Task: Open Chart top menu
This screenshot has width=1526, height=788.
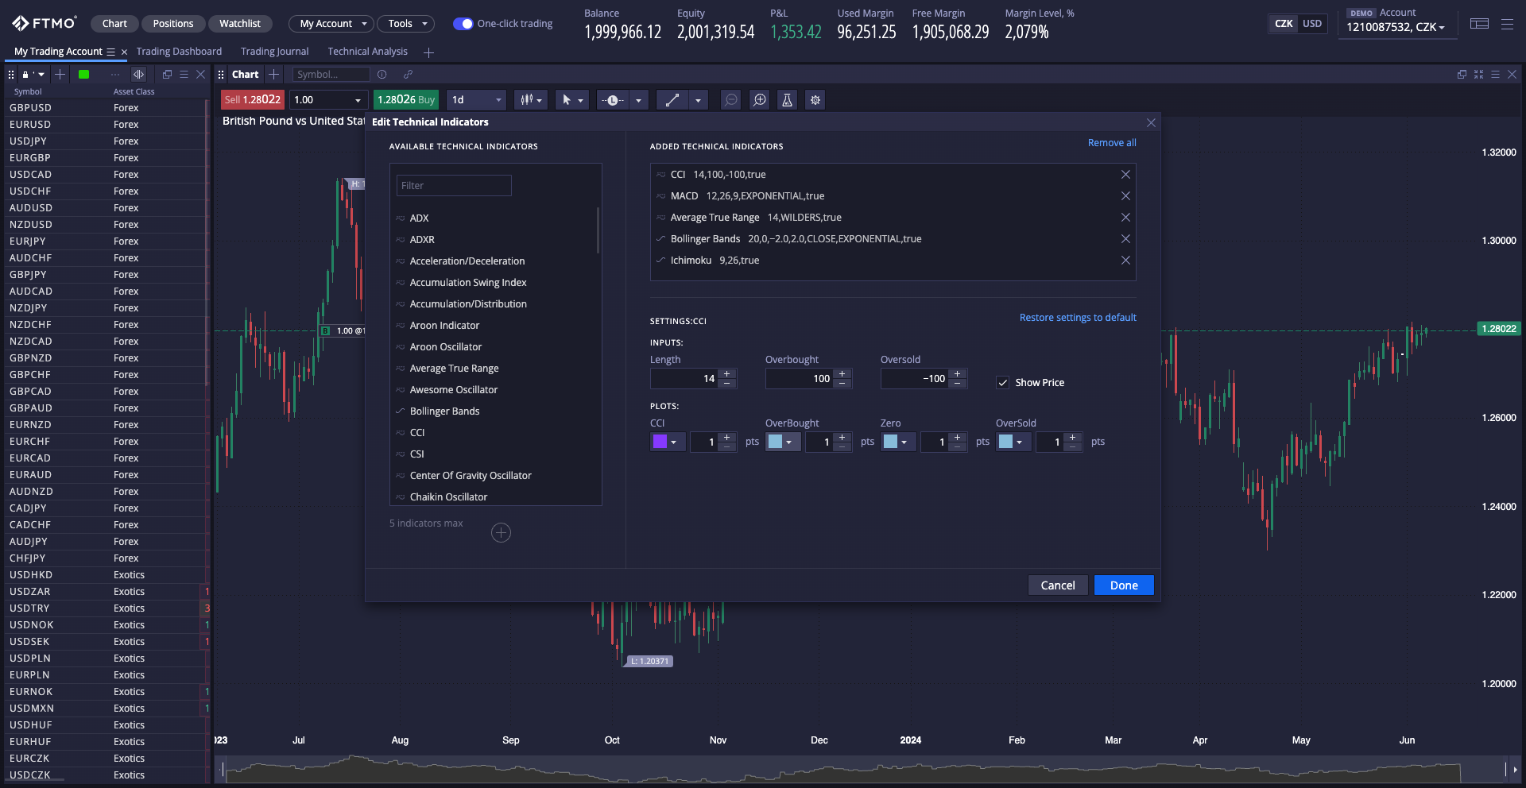Action: click(x=114, y=24)
